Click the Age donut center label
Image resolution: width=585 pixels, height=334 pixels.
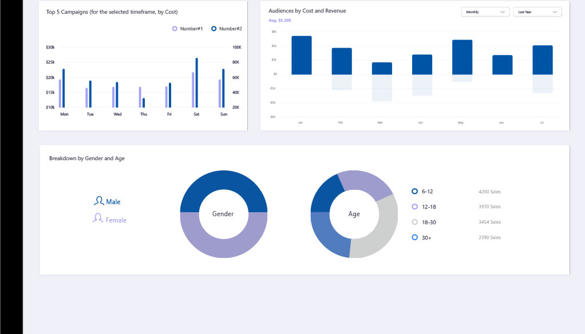(x=354, y=213)
